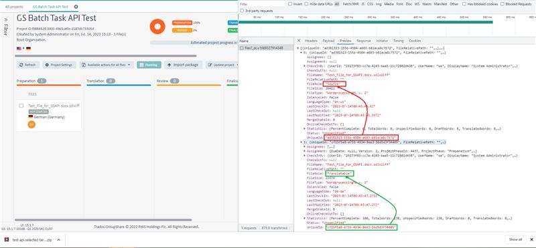Click Import package button
Screen dimensions: 536x248
pyautogui.click(x=183, y=65)
